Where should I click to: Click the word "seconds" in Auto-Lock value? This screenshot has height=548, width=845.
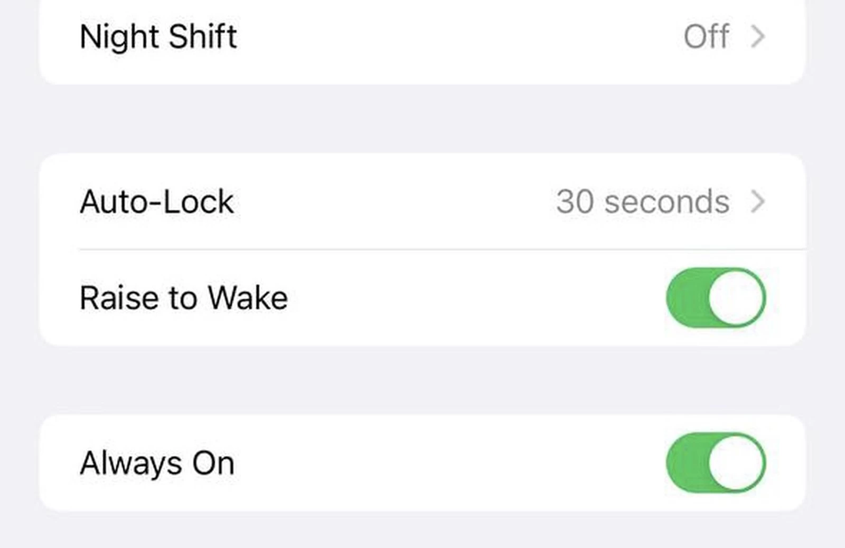[x=666, y=201]
